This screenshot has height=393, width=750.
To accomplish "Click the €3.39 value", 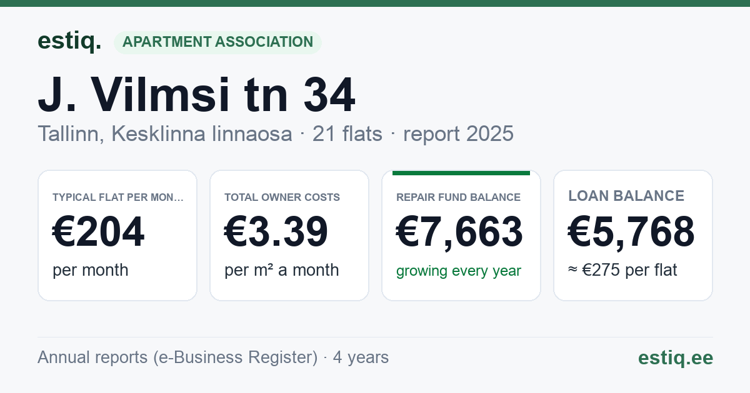I will (276, 232).
